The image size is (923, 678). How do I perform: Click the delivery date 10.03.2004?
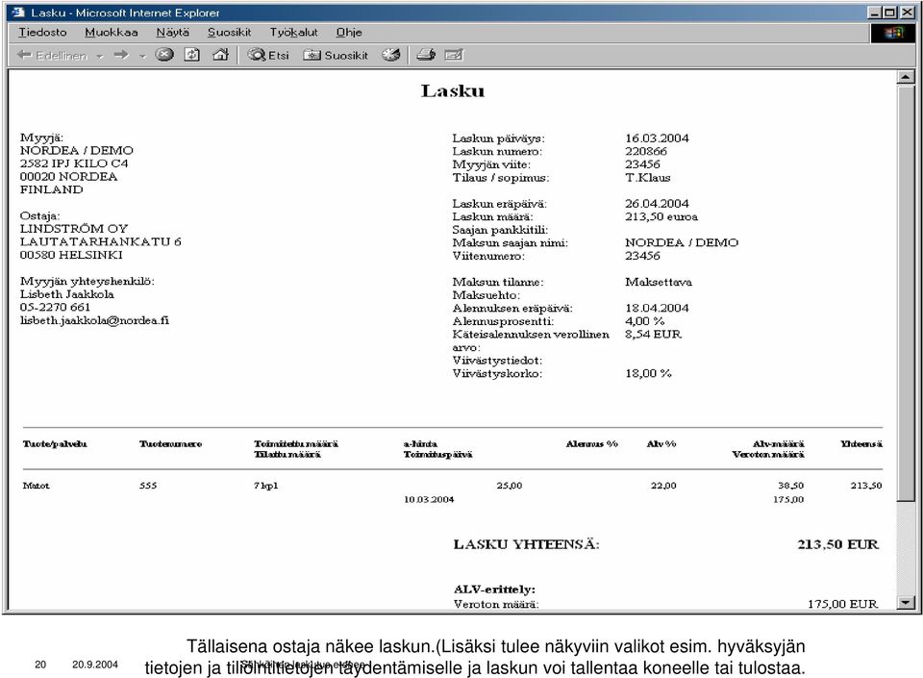click(x=429, y=500)
